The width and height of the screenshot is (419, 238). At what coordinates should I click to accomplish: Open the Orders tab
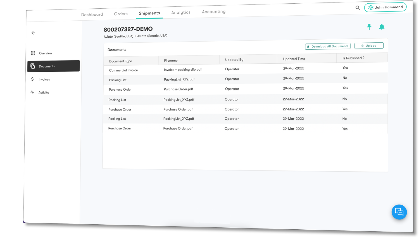tap(121, 13)
